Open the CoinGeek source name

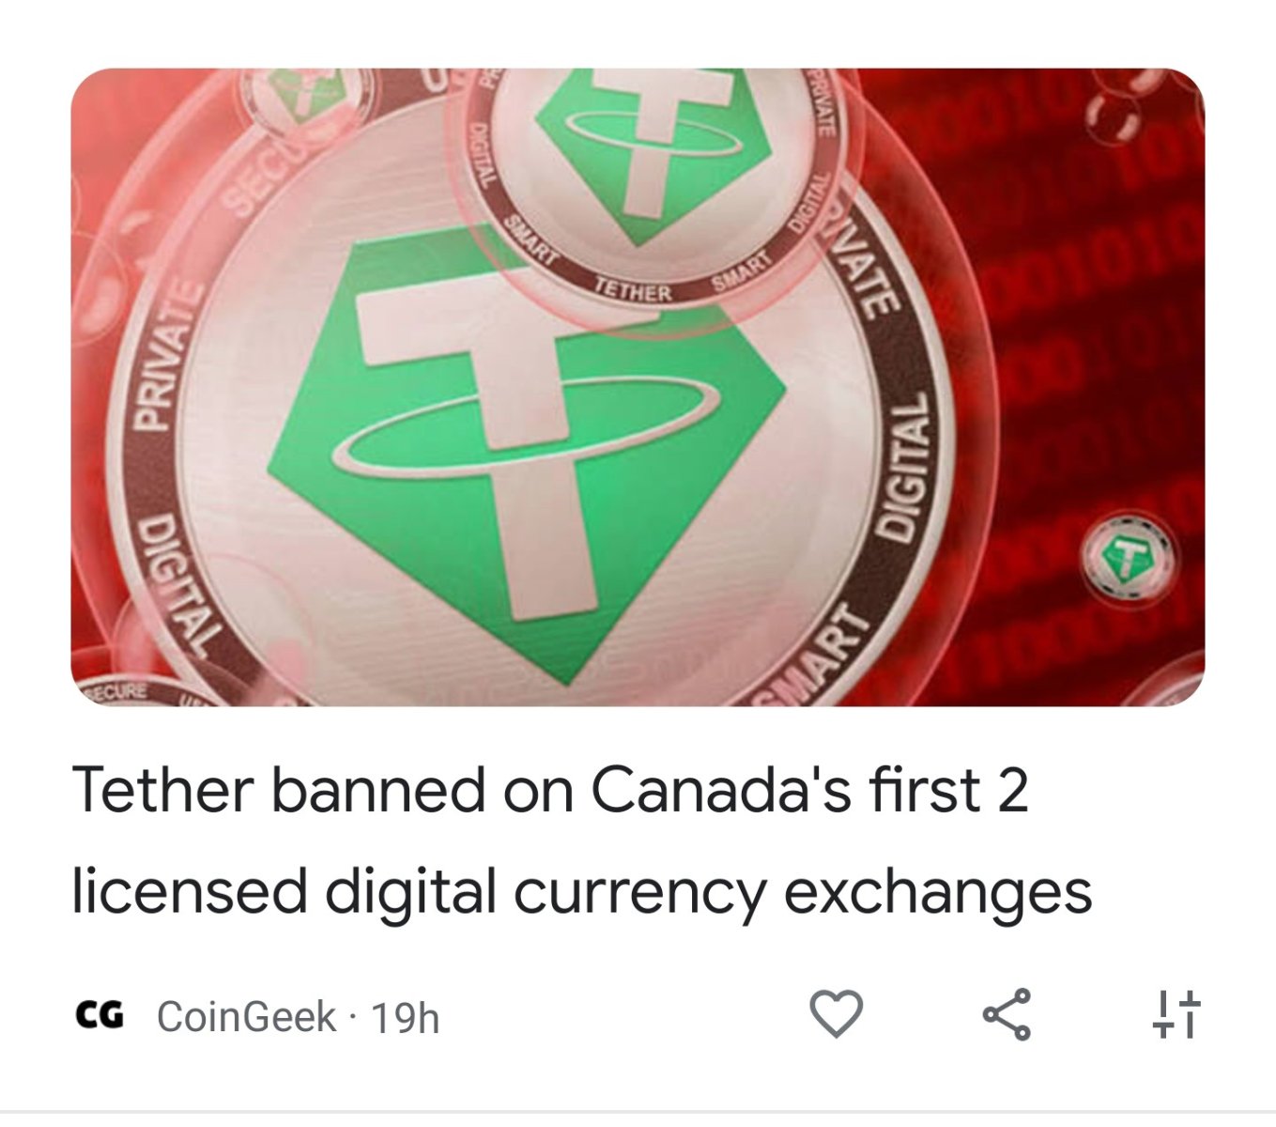click(x=246, y=1016)
